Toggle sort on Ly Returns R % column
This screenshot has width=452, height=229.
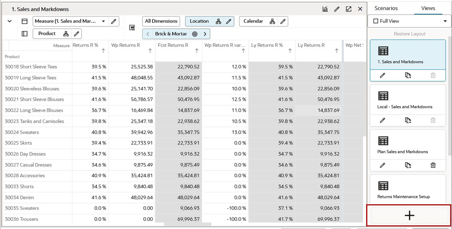(290, 51)
